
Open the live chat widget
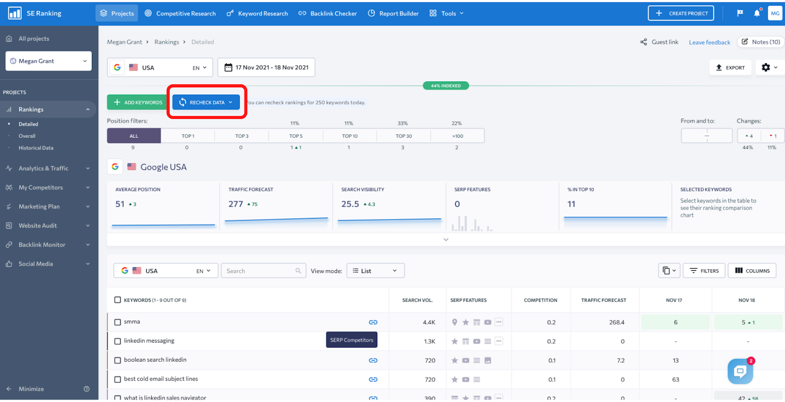(x=740, y=372)
